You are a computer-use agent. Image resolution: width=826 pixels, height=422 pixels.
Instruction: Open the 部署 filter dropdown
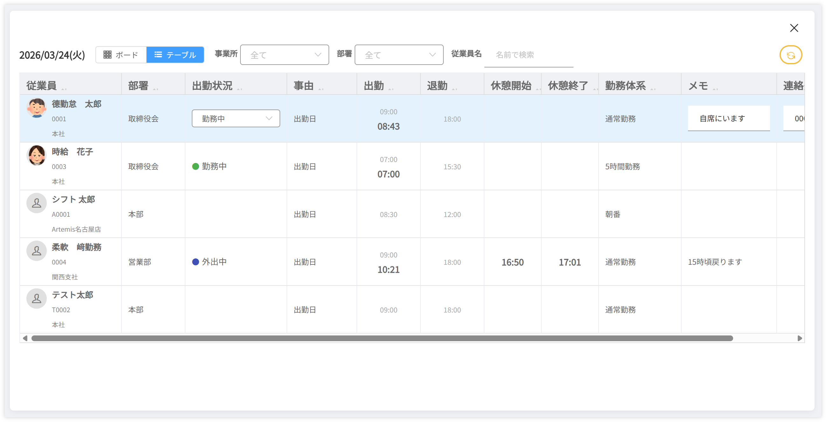point(399,55)
